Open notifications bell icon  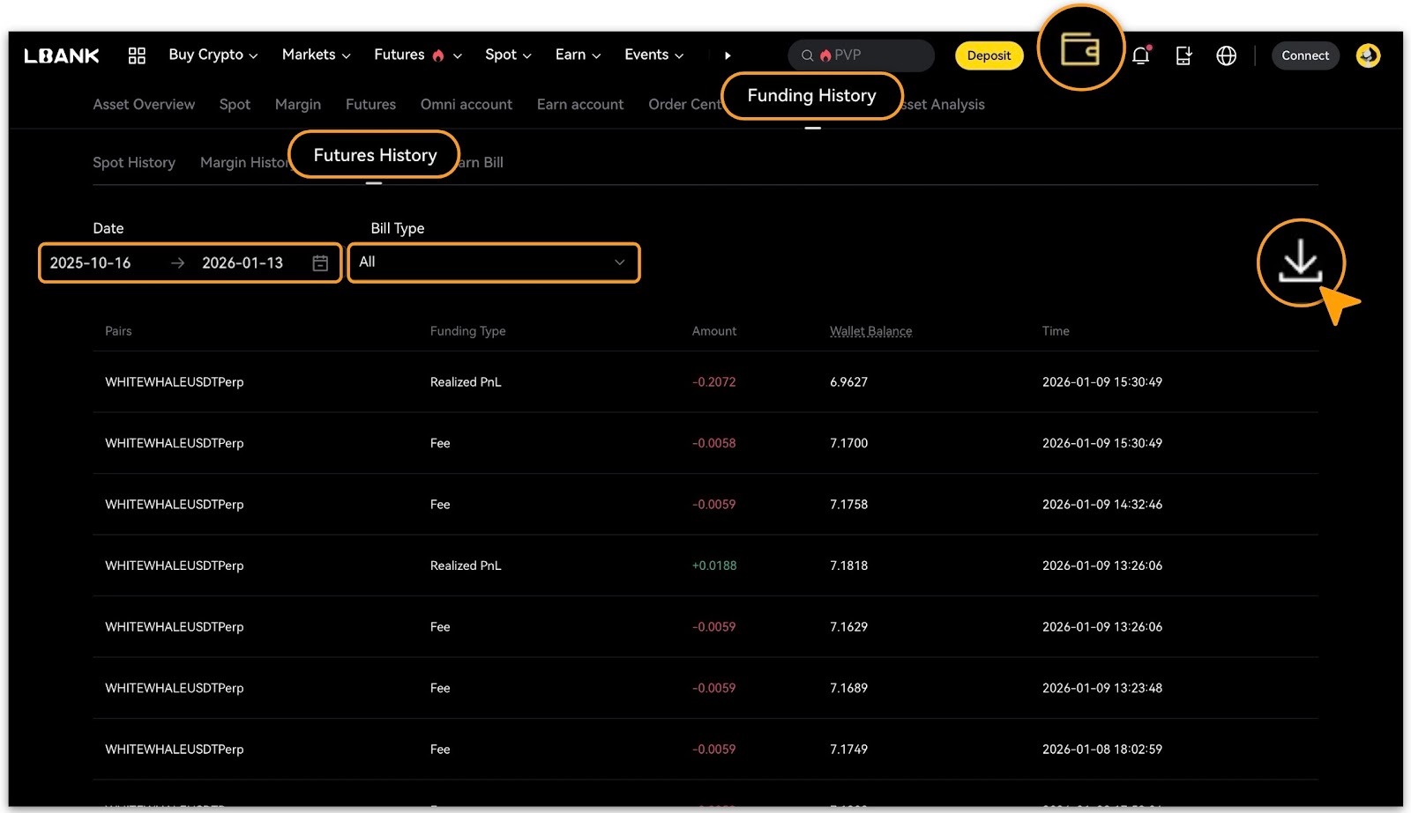pos(1140,55)
